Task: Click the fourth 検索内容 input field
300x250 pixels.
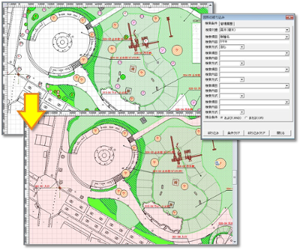Action: 254,91
